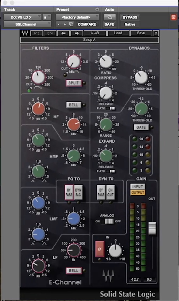The image size is (179, 301).
Task: Open the Dot VS LD track selector dropdown
Action: tap(23, 17)
